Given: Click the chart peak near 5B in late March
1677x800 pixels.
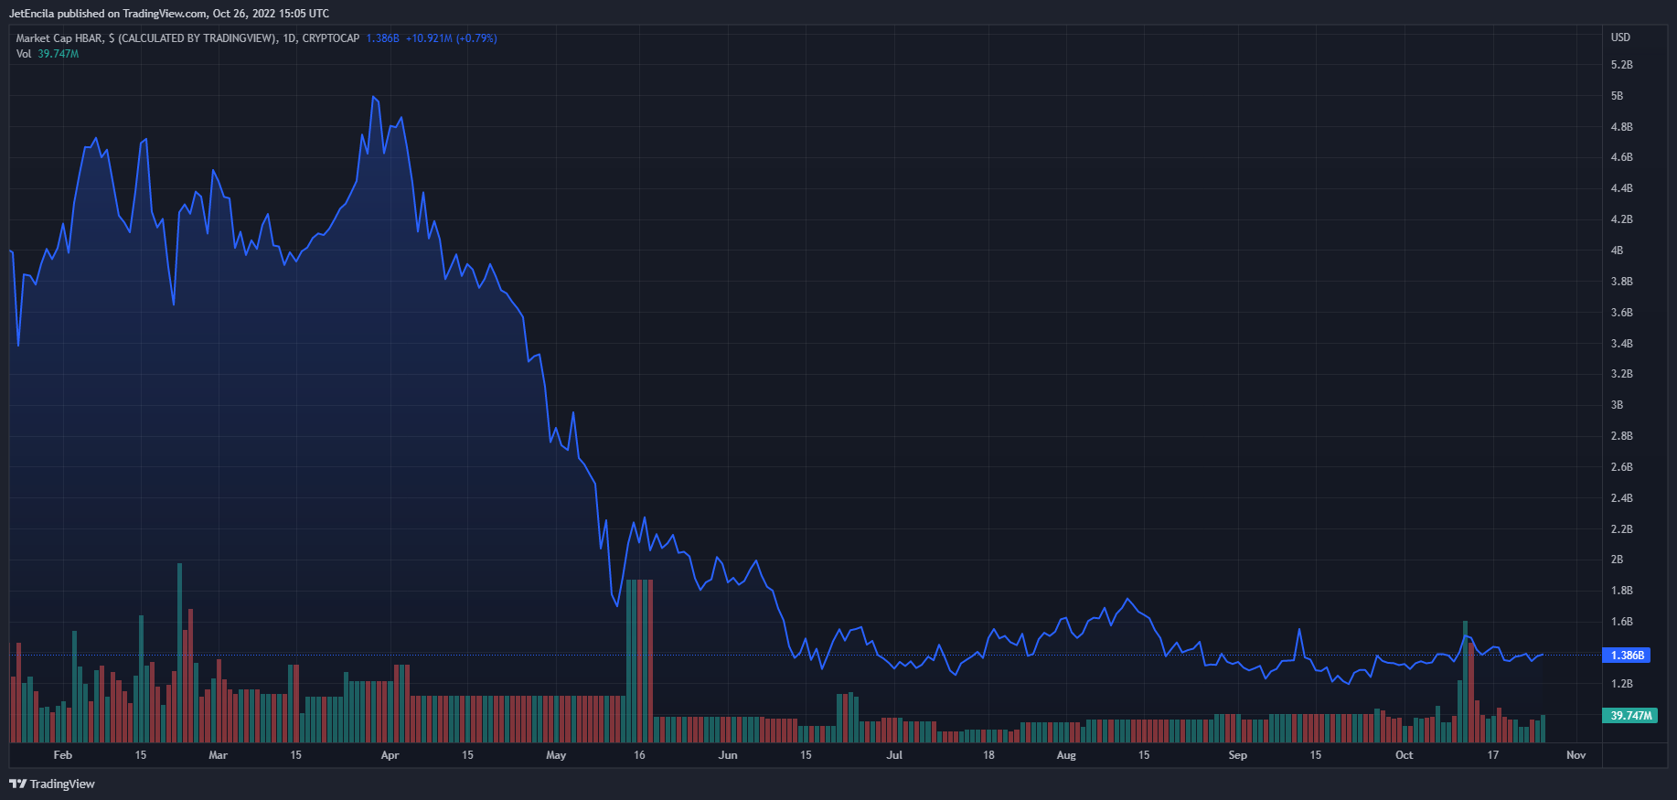Looking at the screenshot, I should [373, 97].
